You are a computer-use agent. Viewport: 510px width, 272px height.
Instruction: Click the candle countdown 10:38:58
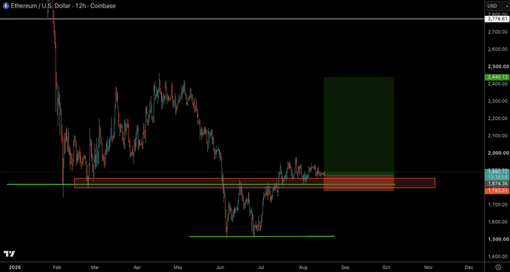coord(497,177)
